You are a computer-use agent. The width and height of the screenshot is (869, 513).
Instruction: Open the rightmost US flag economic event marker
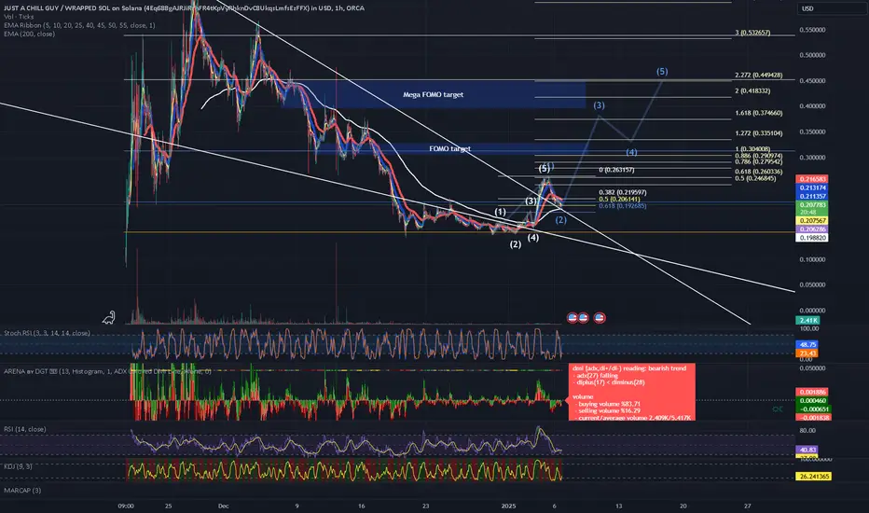[x=600, y=318]
